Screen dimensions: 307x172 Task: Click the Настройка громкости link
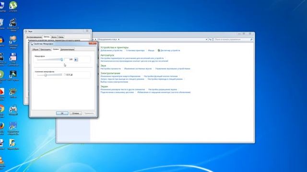[111, 69]
